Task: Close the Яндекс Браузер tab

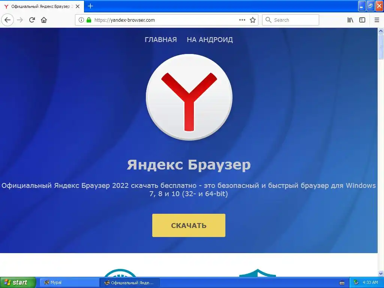Action: point(78,6)
